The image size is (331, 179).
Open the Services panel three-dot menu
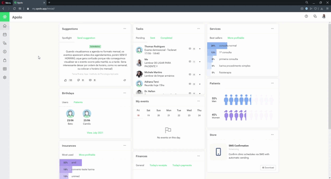click(x=272, y=29)
